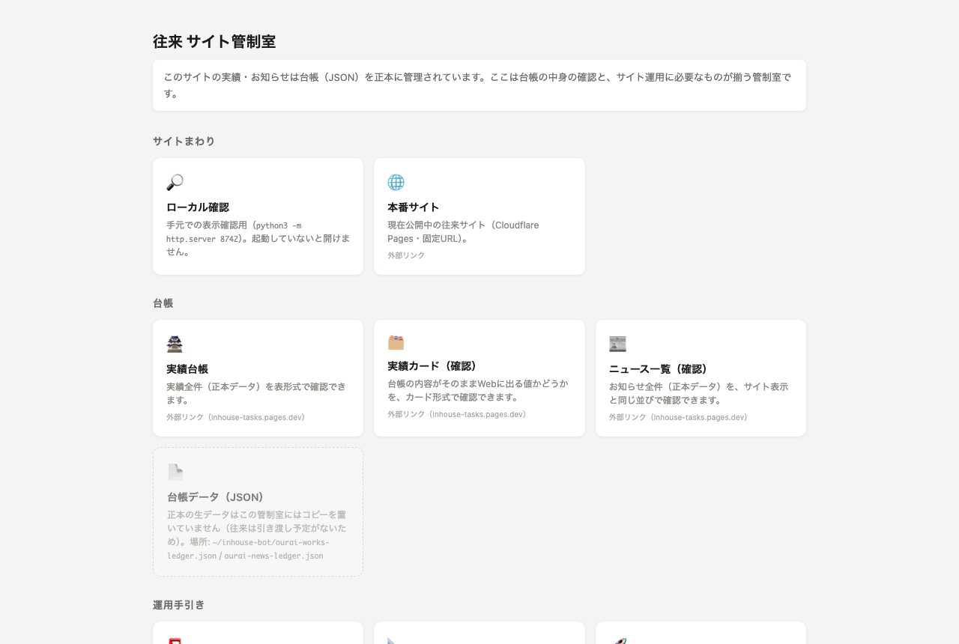Screen dimensions: 959x644
Task: Click the newspaper icon on ニュース一覧 card
Action: (x=617, y=344)
